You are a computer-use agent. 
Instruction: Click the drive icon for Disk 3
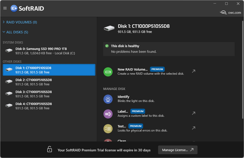click(x=9, y=94)
